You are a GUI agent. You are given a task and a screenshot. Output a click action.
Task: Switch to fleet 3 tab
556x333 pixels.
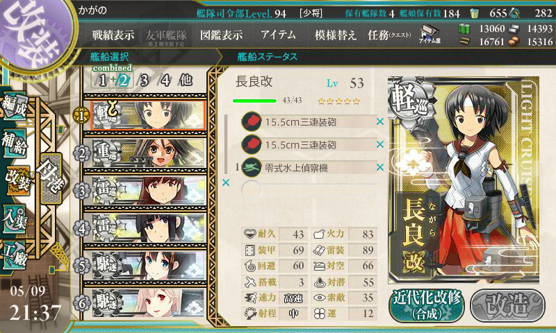(144, 80)
